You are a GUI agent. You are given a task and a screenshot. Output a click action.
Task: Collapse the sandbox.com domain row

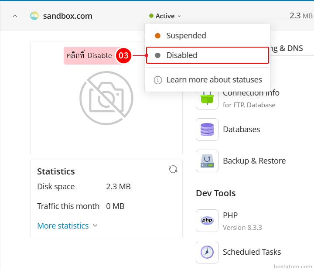[15, 16]
